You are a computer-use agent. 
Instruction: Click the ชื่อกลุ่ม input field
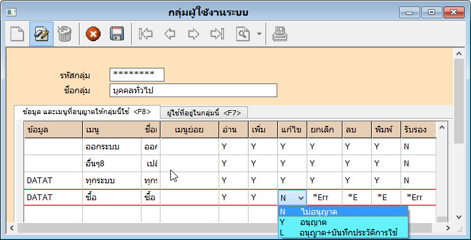tap(194, 91)
